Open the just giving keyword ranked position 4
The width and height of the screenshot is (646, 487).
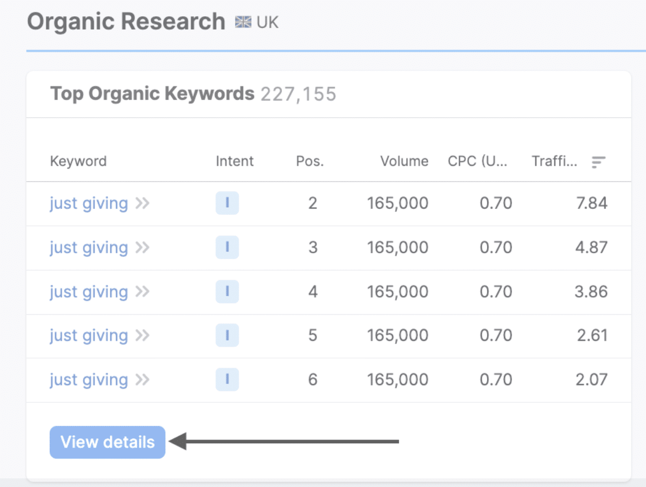pyautogui.click(x=89, y=292)
